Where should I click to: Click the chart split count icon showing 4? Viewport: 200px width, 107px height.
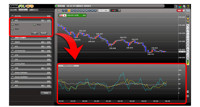click(x=188, y=10)
